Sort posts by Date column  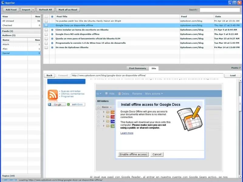click(x=228, y=17)
